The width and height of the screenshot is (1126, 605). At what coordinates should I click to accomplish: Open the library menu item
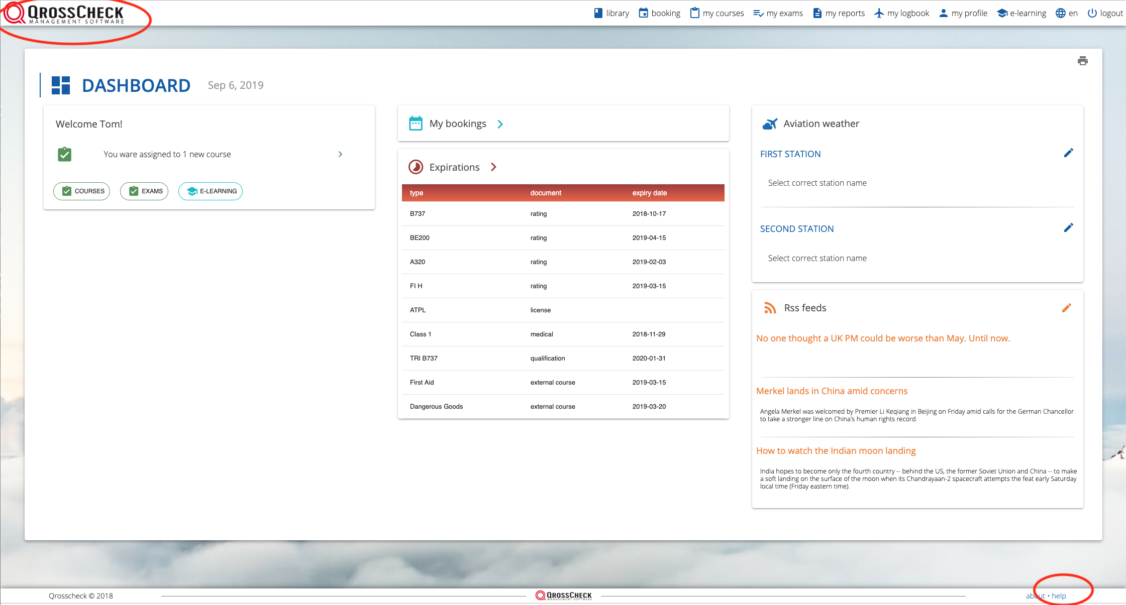[x=611, y=13]
